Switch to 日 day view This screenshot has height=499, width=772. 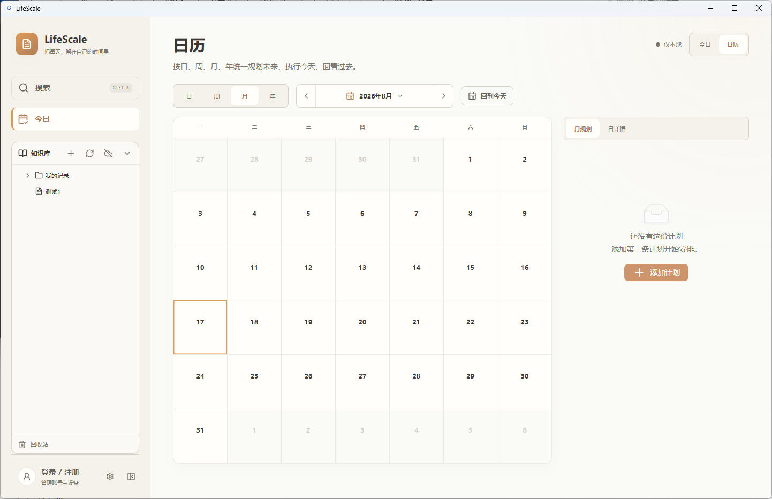point(189,96)
